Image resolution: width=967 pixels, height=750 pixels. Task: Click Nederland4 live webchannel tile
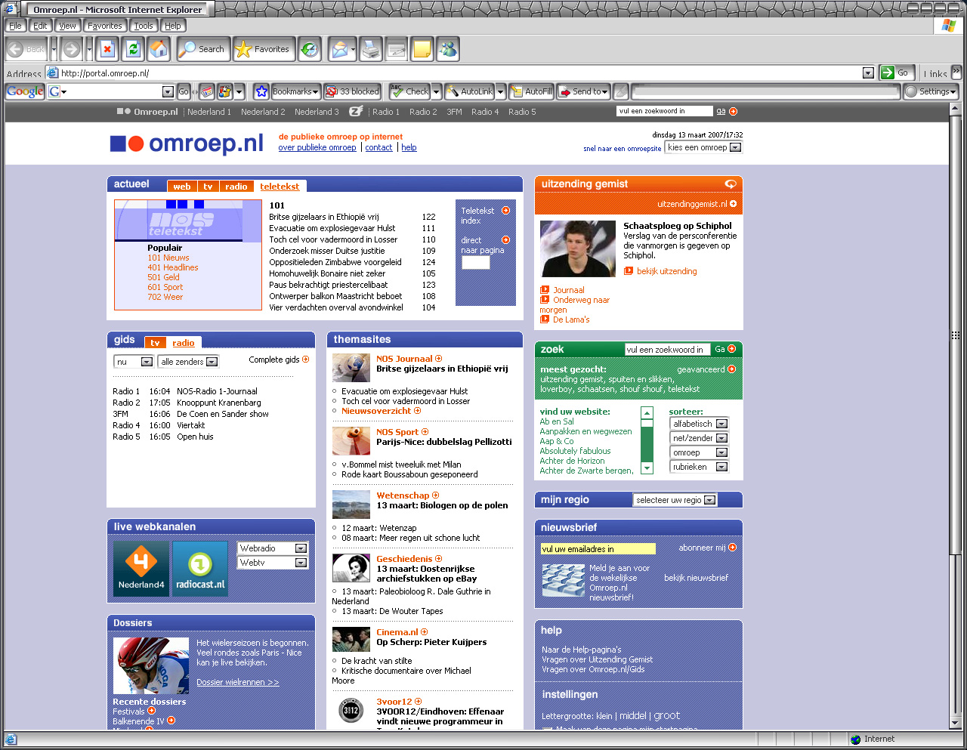pos(141,569)
